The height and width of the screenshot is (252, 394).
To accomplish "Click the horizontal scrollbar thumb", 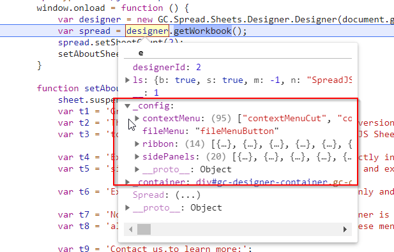I will (x=144, y=229).
